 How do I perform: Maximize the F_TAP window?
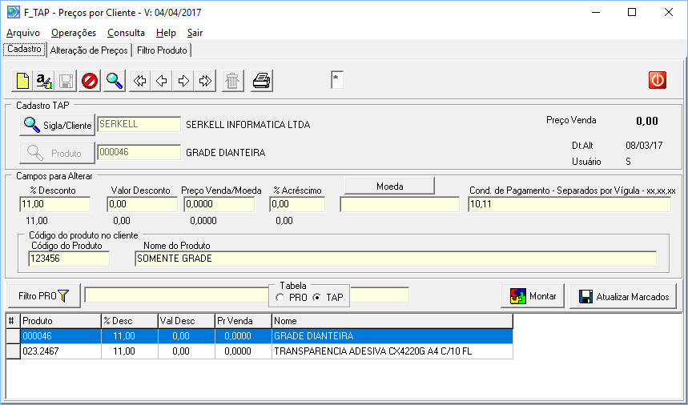pos(632,12)
